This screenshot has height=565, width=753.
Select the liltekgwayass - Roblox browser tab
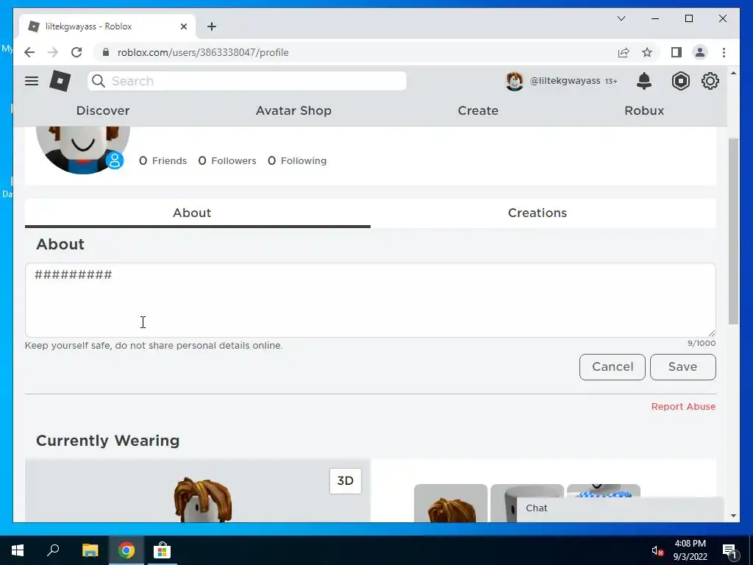coord(107,26)
